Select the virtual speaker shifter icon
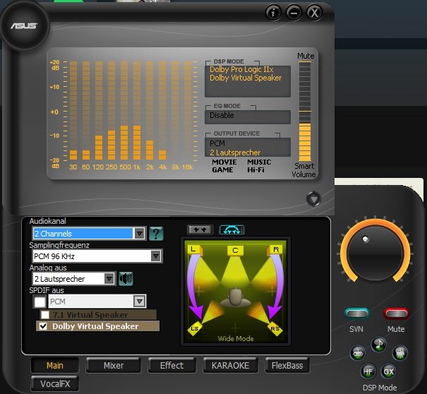The height and width of the screenshot is (394, 427). click(x=231, y=230)
